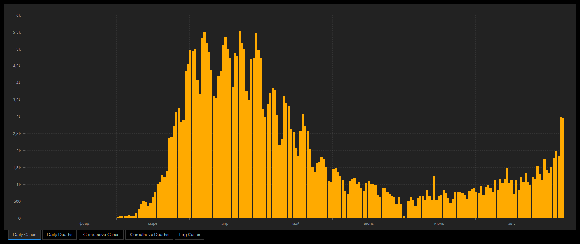Click the 3k y-axis label
Image resolution: width=580 pixels, height=244 pixels.
coord(18,117)
